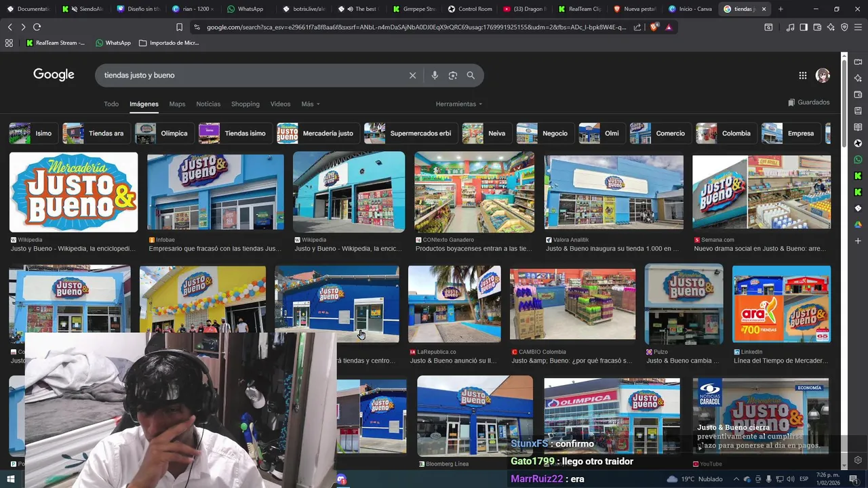Open Noticias Caracol YouTube image result
868x488 pixels.
[760, 417]
